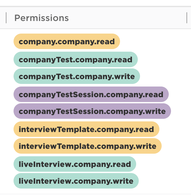Click the white strip above the Permissions header
Screen dimensions: 191x195
point(95,3)
